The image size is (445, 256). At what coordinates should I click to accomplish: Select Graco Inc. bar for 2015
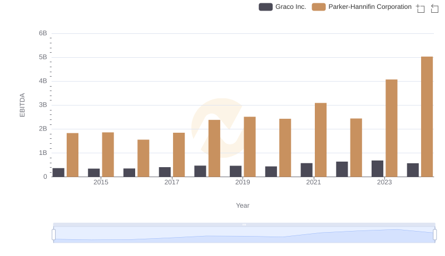click(x=93, y=173)
